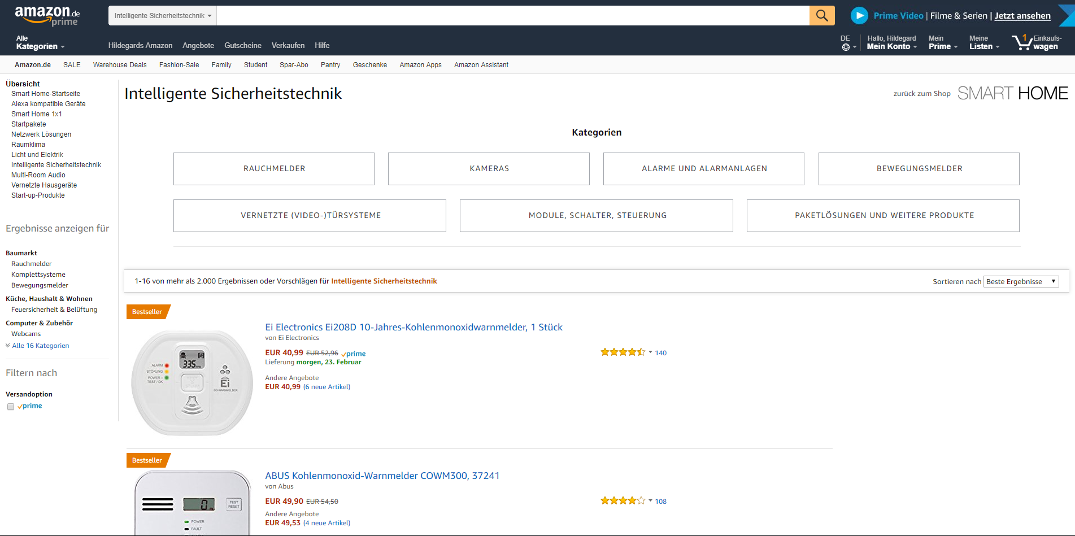Image resolution: width=1075 pixels, height=536 pixels.
Task: Open the Mein Konto dropdown
Action: [x=892, y=43]
